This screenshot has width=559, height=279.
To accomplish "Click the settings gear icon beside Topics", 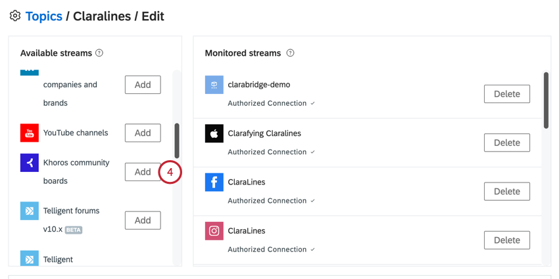I will pyautogui.click(x=15, y=16).
